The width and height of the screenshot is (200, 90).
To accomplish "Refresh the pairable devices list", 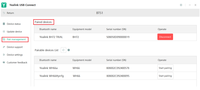I will click(63, 50).
